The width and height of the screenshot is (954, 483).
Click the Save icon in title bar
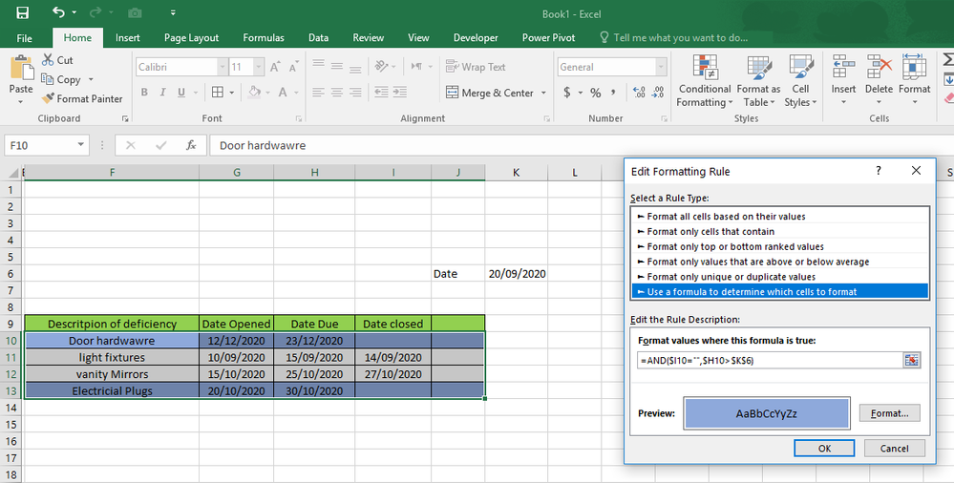[x=22, y=13]
